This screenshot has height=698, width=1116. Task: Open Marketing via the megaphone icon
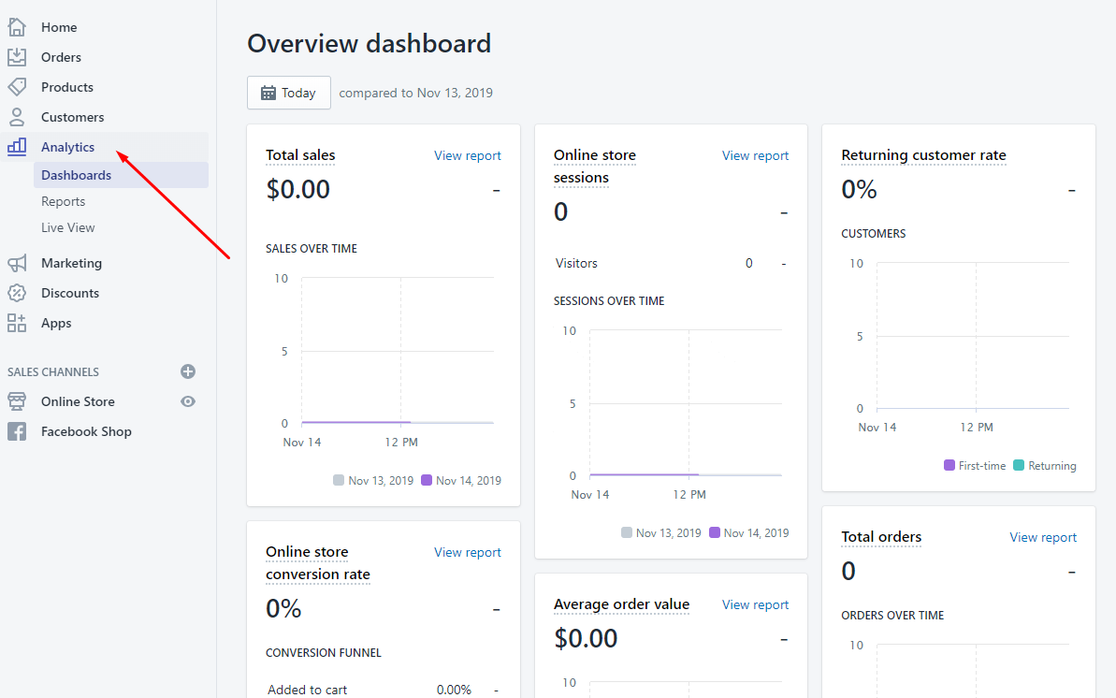click(17, 263)
